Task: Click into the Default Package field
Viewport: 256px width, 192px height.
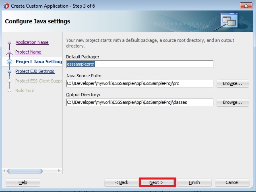Action: [x=139, y=64]
